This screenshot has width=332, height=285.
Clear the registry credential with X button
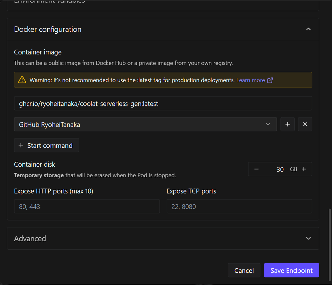(x=305, y=124)
